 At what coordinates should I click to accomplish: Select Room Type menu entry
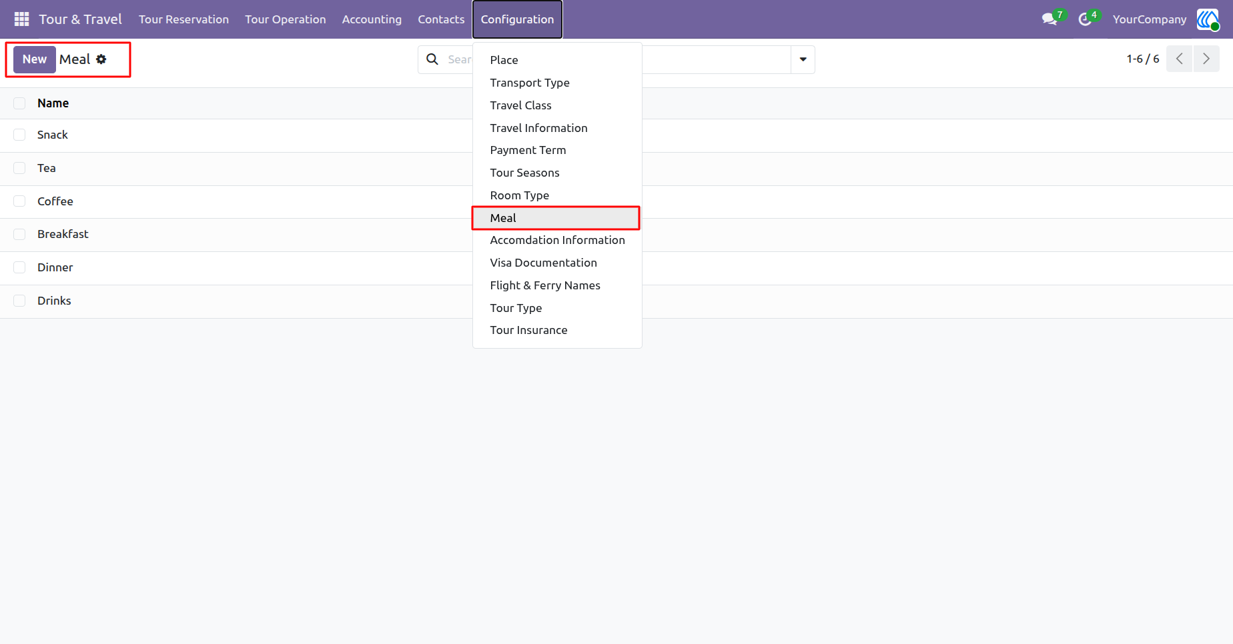tap(557, 195)
